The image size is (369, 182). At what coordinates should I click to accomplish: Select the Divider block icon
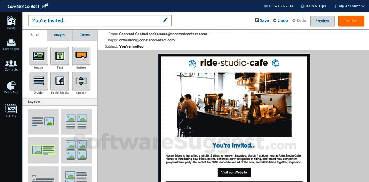click(39, 81)
